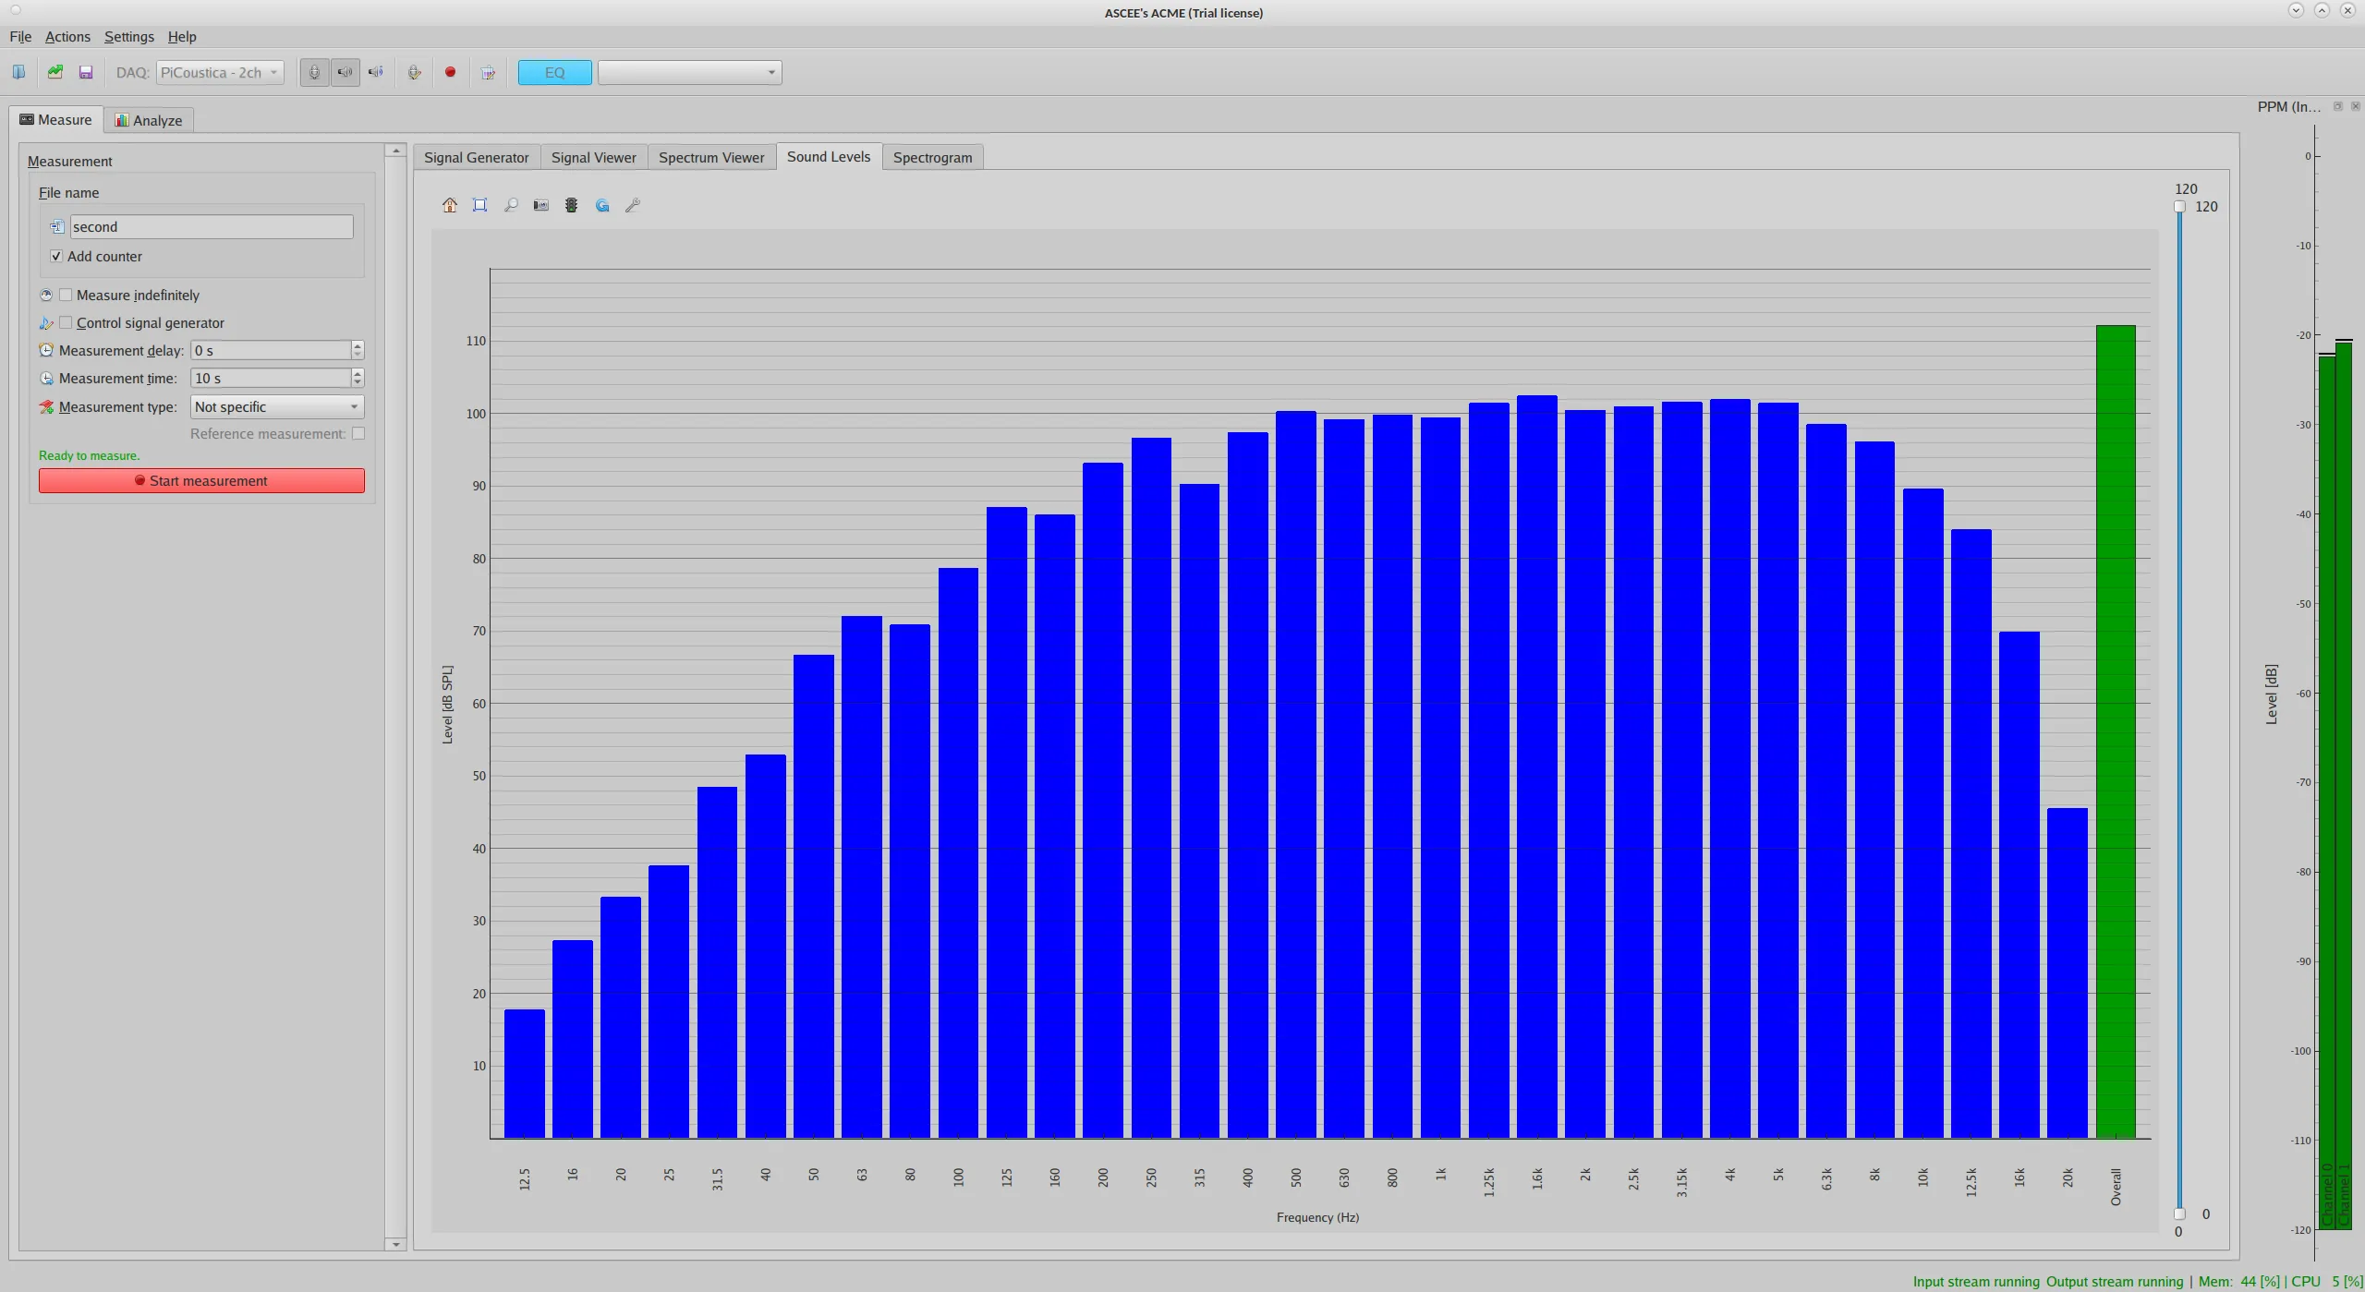Decrease Measurement time with down arrow
This screenshot has height=1292, width=2365.
tap(358, 382)
